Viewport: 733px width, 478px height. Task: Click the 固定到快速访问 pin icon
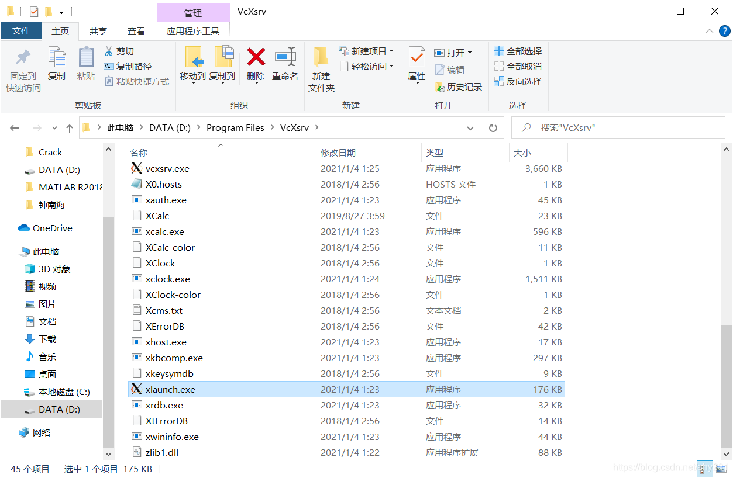tap(23, 57)
